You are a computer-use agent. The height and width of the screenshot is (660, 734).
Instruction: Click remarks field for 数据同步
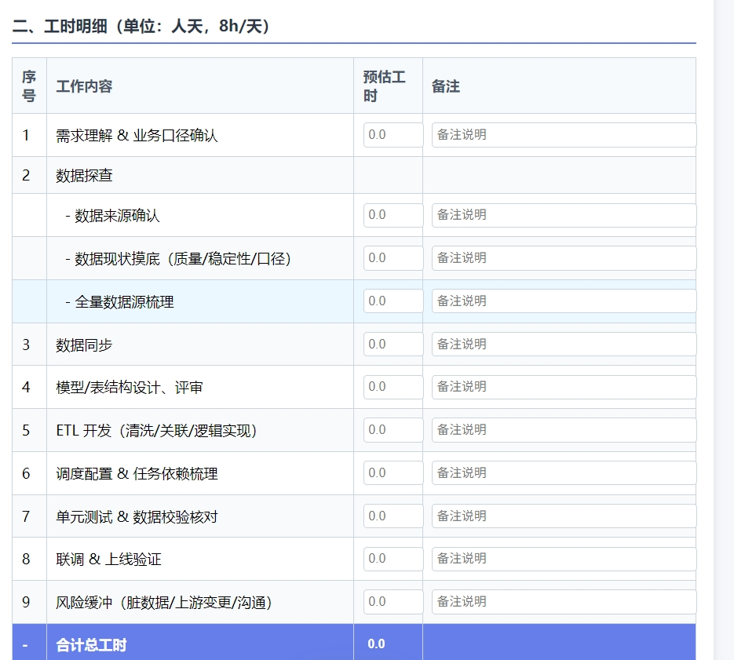point(564,345)
